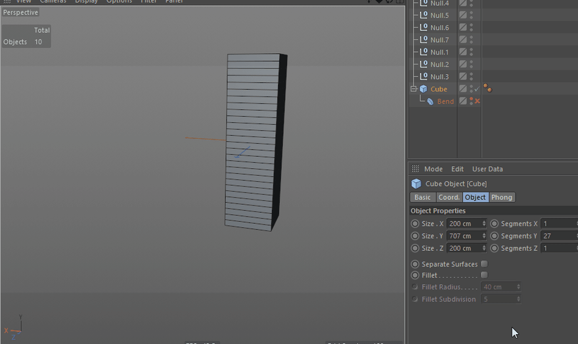
Task: Click the Attribute Manager grip icon beside Mode
Action: [415, 169]
